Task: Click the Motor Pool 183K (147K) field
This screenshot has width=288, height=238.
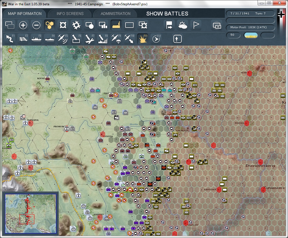Action: click(250, 27)
